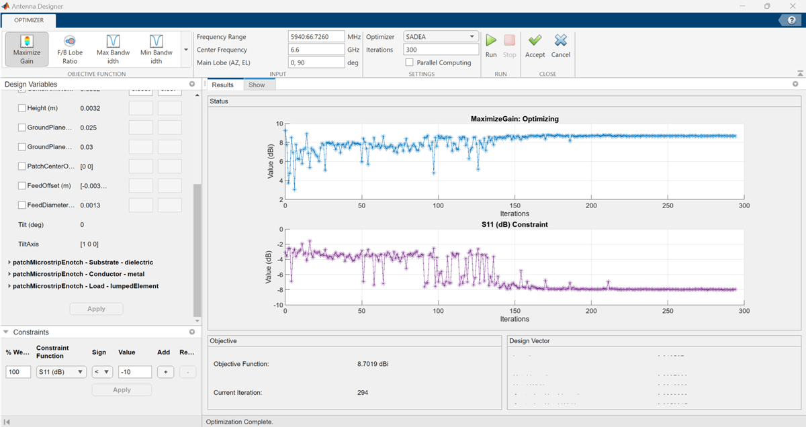Click the Stop optimization icon
Image resolution: width=806 pixels, height=427 pixels.
[510, 42]
